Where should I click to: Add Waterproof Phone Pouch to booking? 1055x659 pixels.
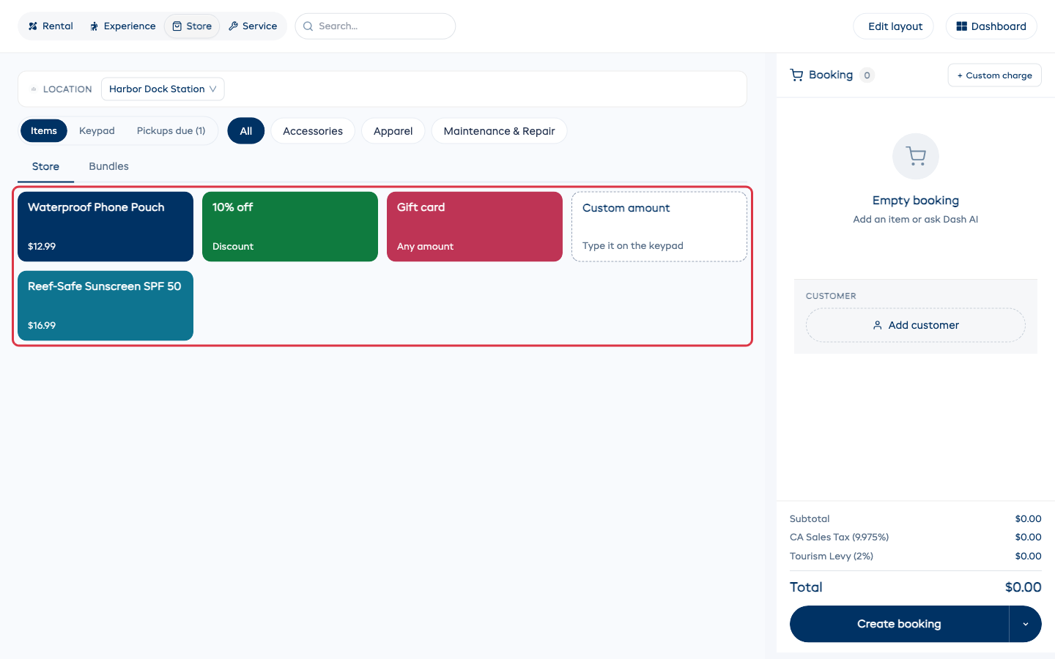pyautogui.click(x=105, y=226)
